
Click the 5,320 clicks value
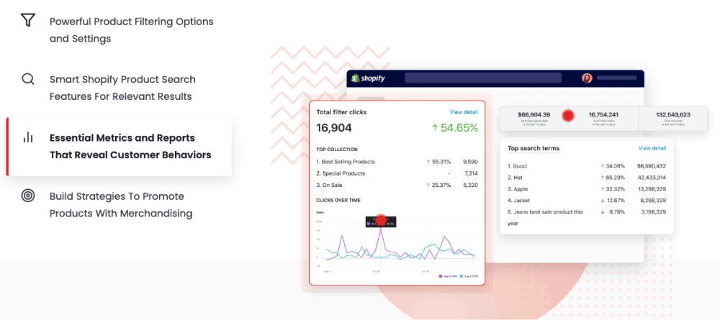[x=471, y=186]
